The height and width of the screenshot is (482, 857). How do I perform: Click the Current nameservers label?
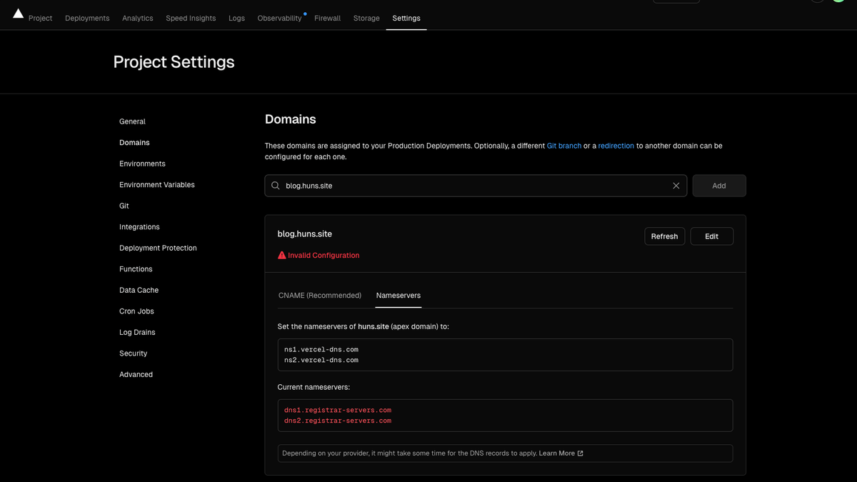314,387
